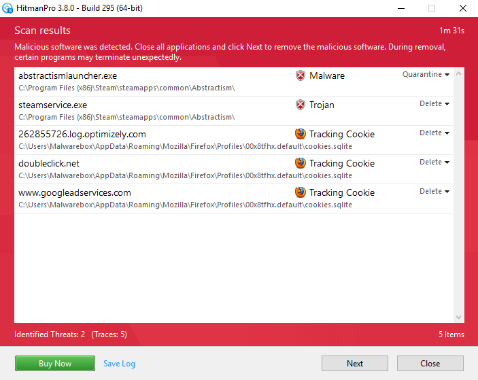Image resolution: width=478 pixels, height=380 pixels.
Task: Click the Malware shield icon for abstractismlauncher.exe
Action: (301, 75)
